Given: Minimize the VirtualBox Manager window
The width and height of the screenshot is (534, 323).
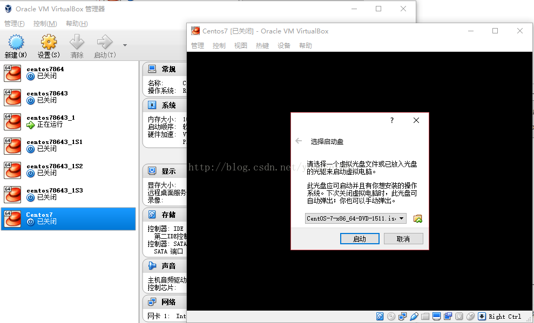Looking at the screenshot, I should click(354, 9).
